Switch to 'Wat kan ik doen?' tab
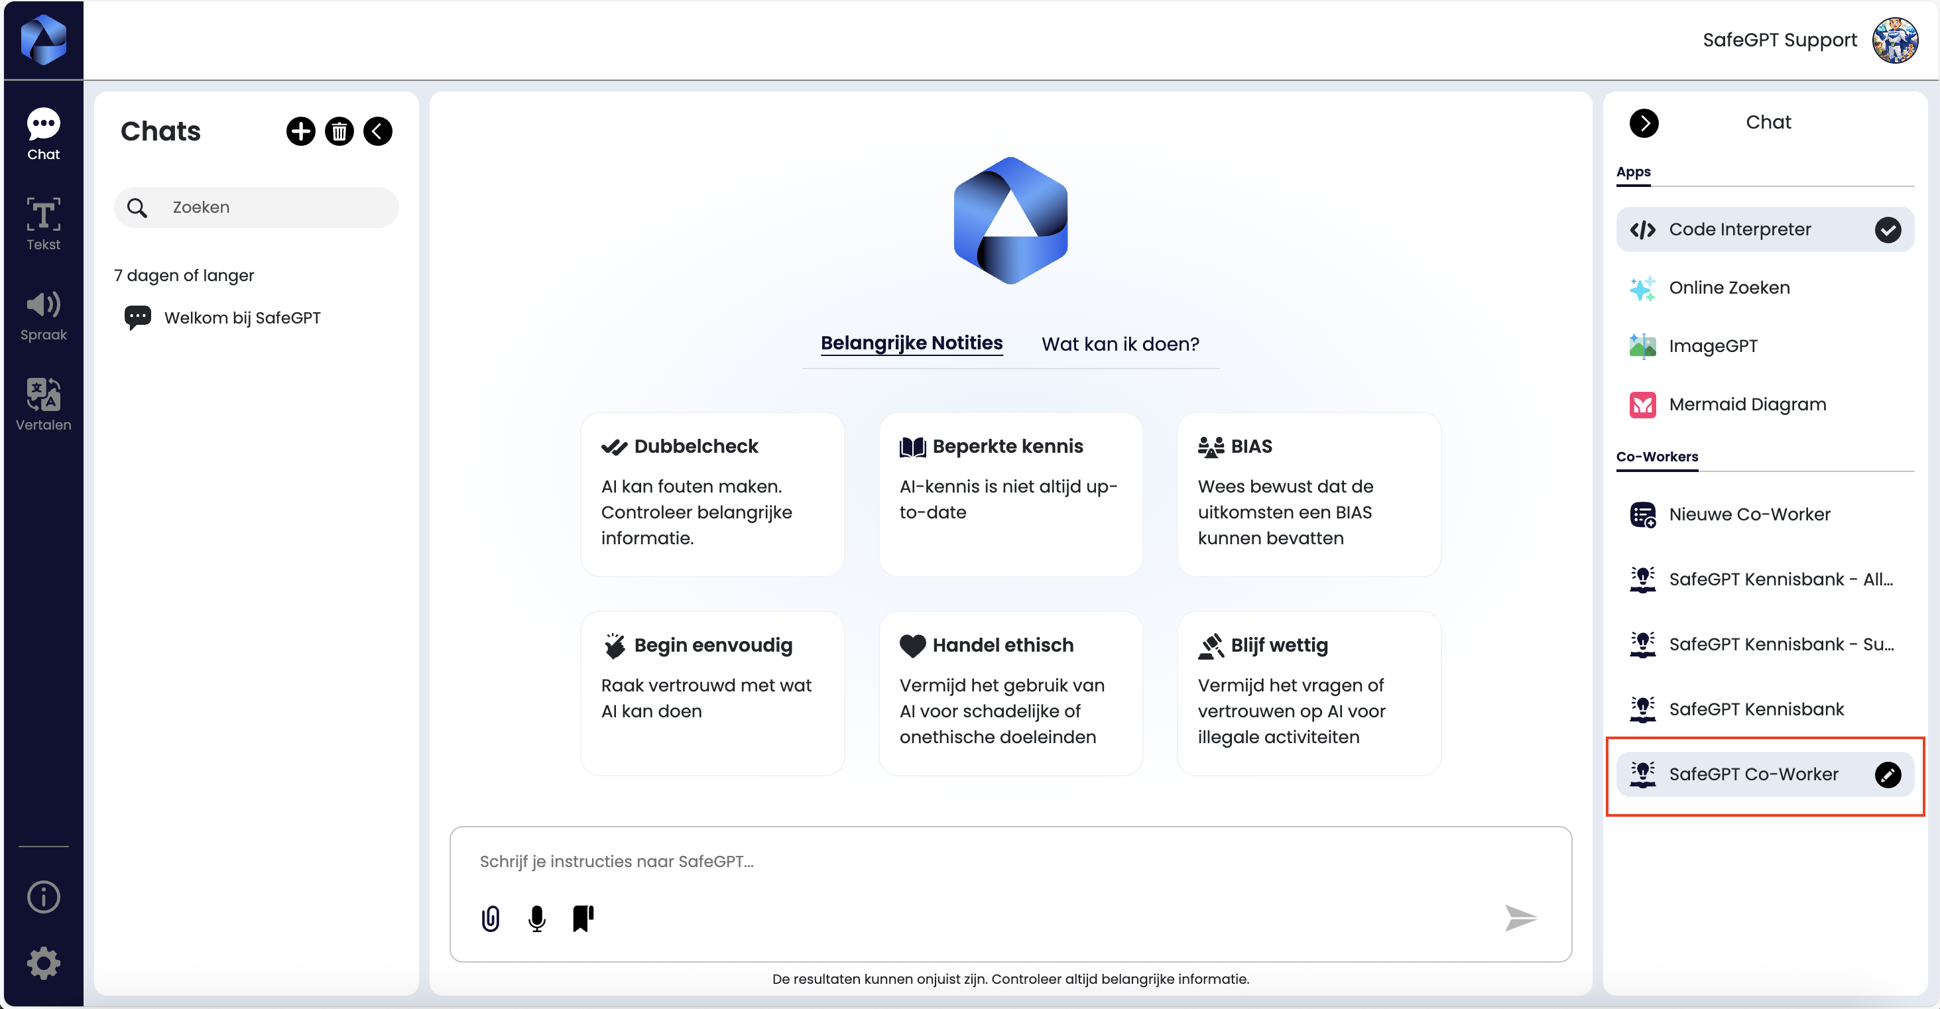This screenshot has width=1940, height=1009. pyautogui.click(x=1120, y=344)
